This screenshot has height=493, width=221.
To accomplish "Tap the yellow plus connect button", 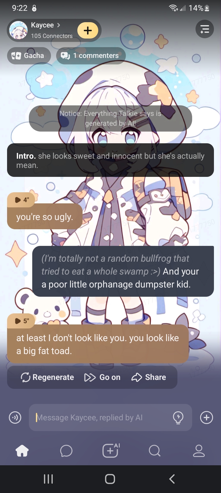I will tap(88, 30).
